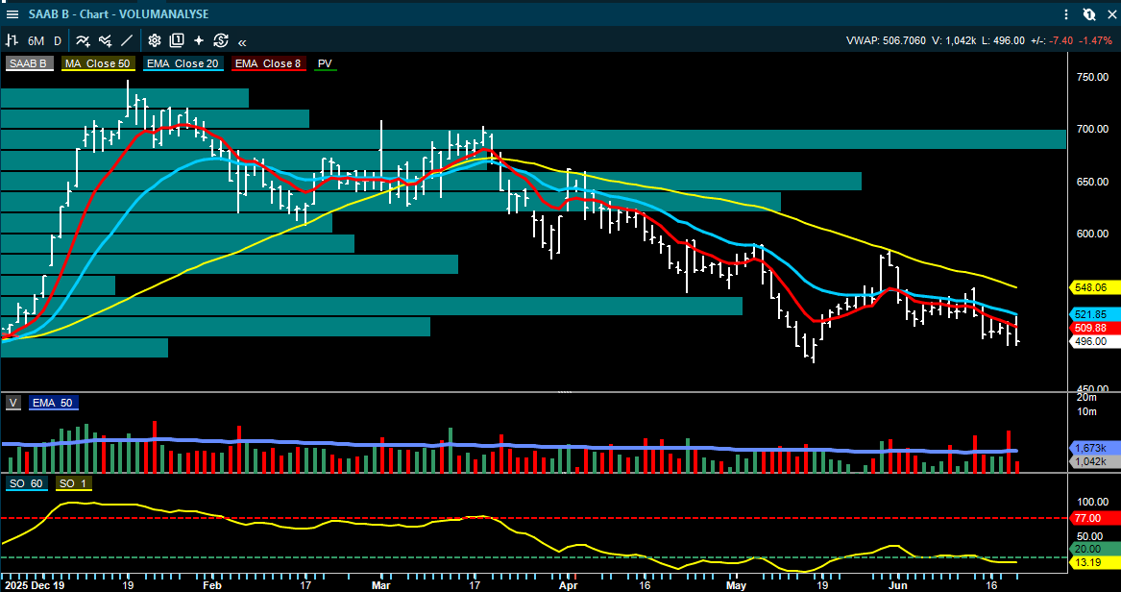Image resolution: width=1121 pixels, height=592 pixels.
Task: Collapse the toolbar with double-chevron
Action: coord(242,41)
